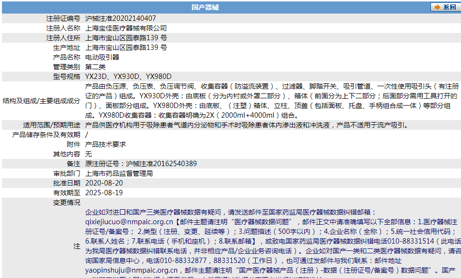Click the 产品名称 label
This screenshot has height=278, width=461.
coord(67,57)
